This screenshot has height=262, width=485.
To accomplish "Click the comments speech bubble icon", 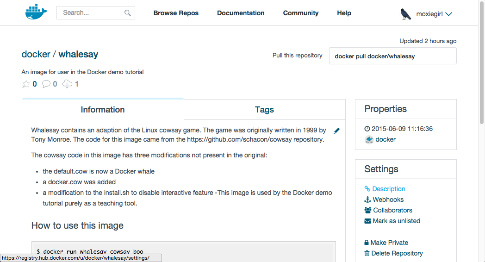I will tap(46, 84).
